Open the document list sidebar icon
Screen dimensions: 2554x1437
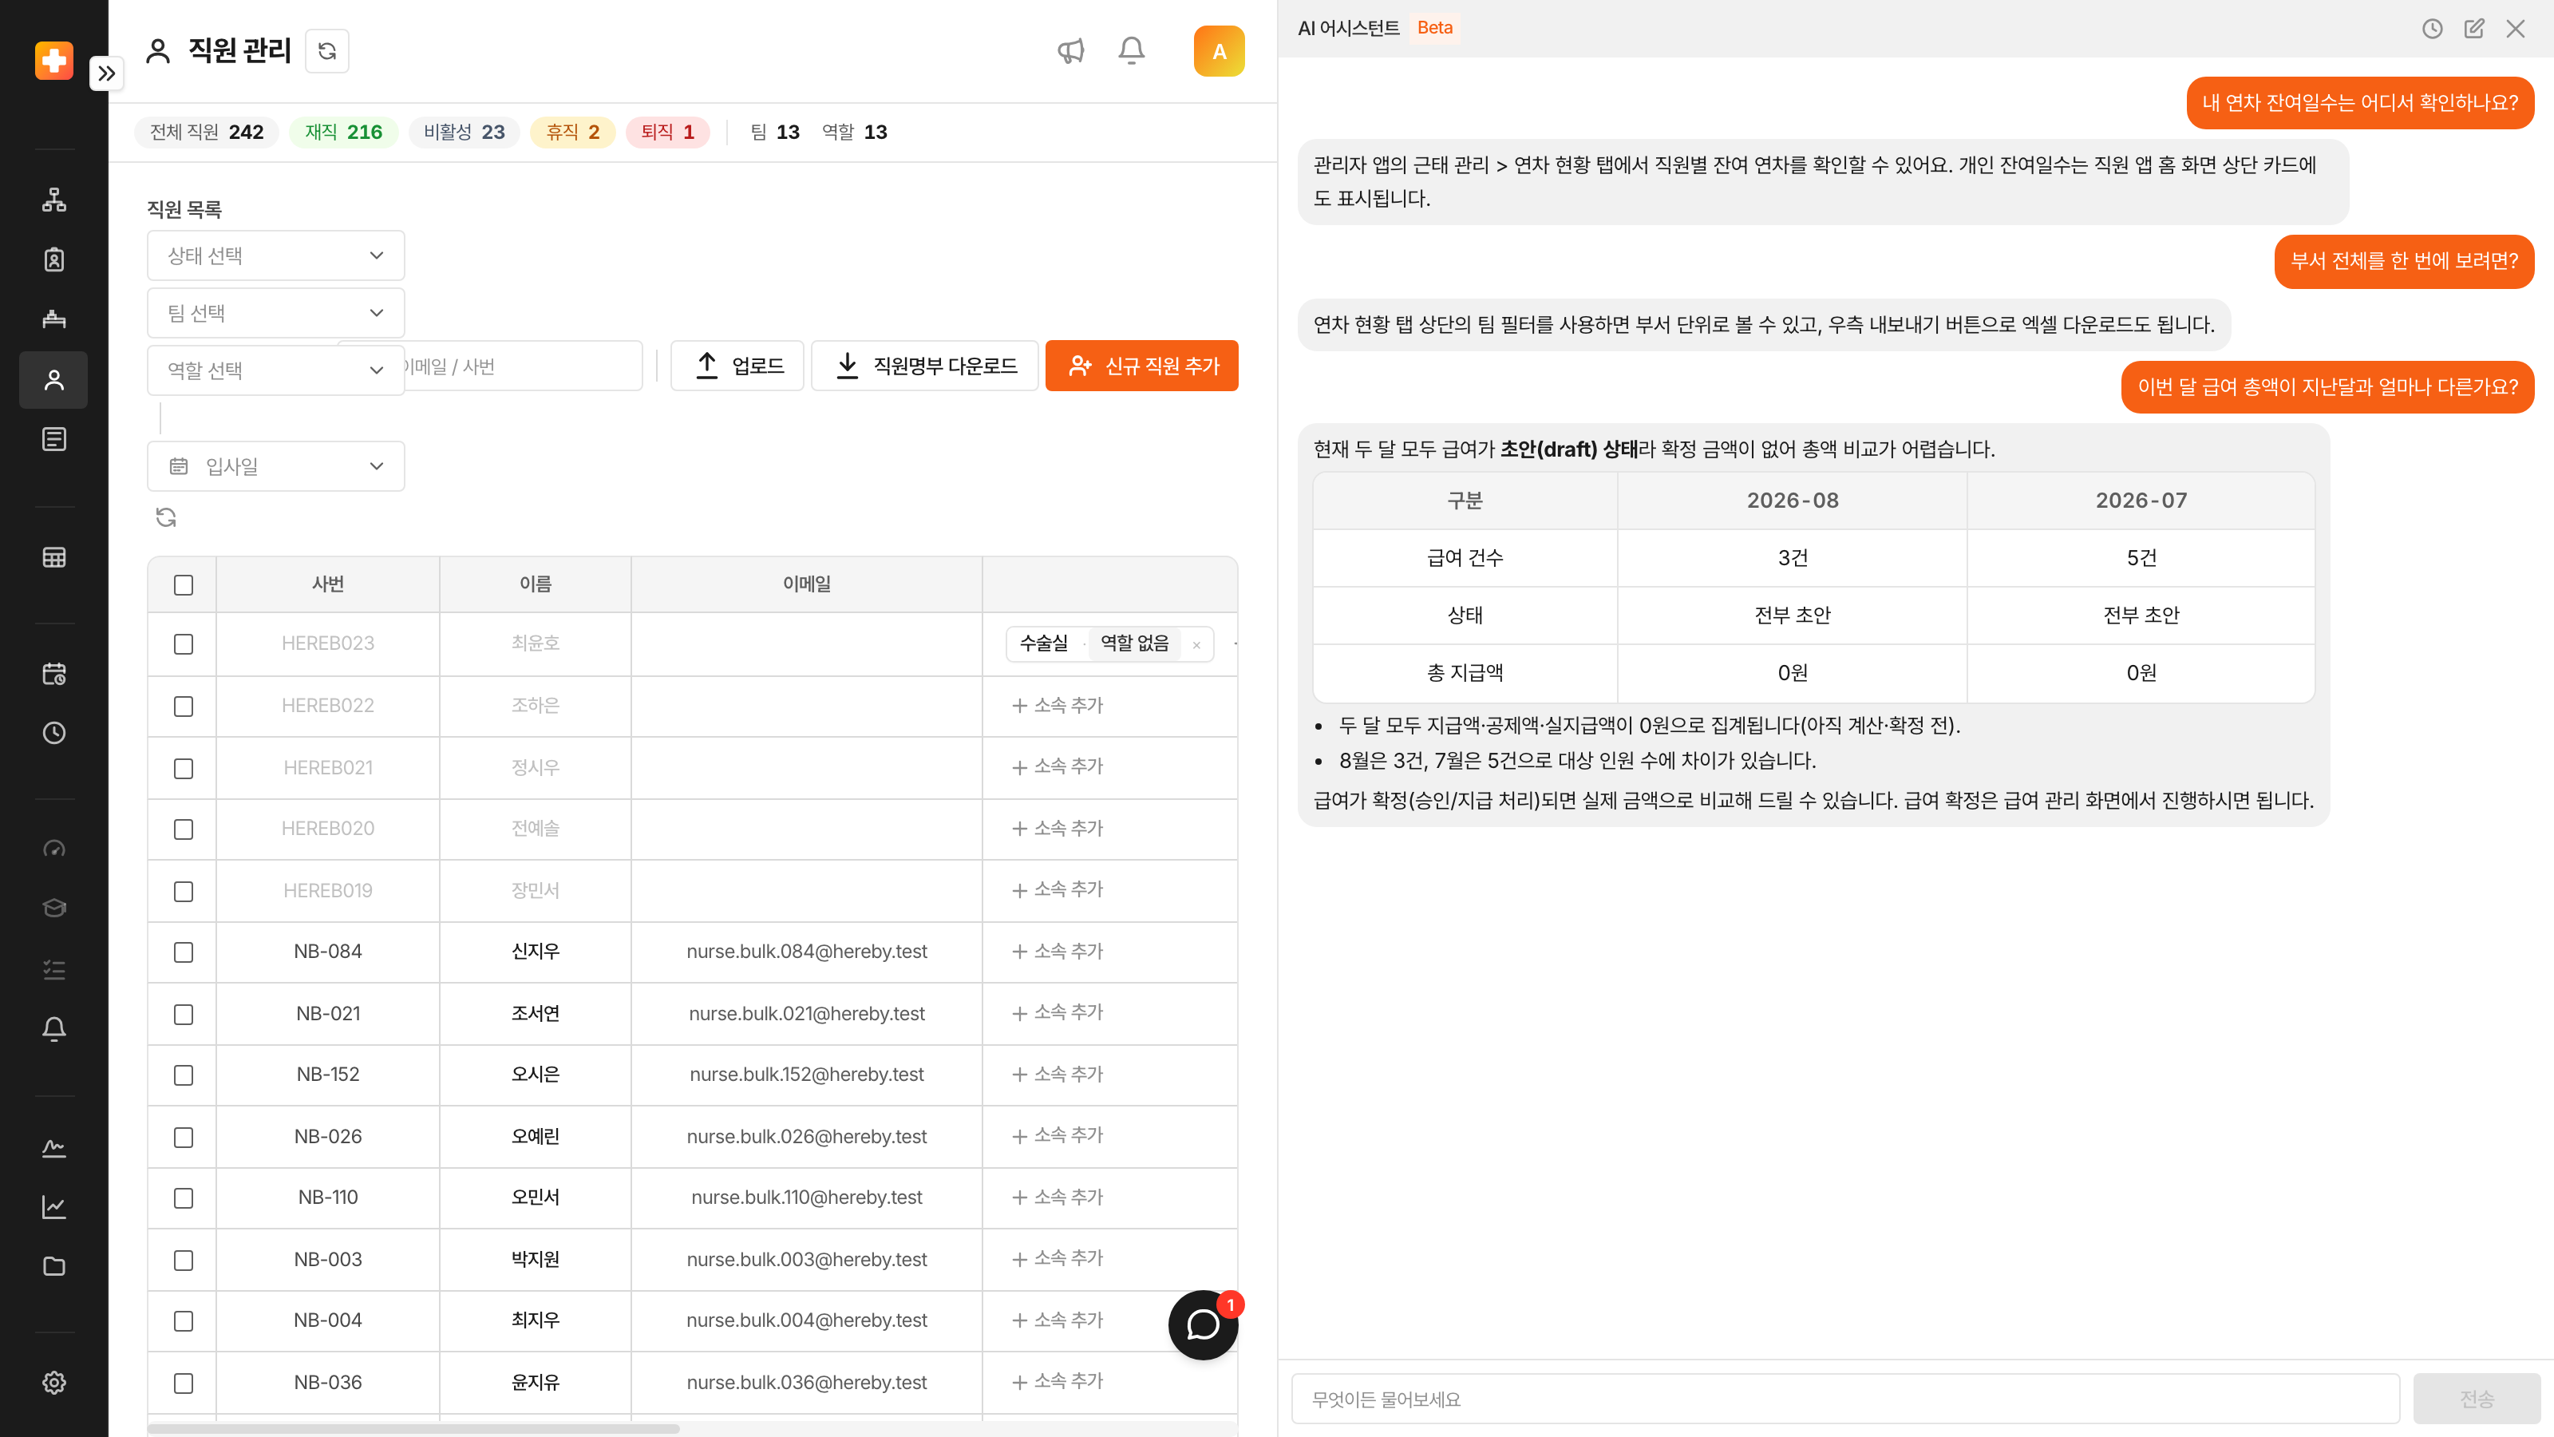click(53, 439)
